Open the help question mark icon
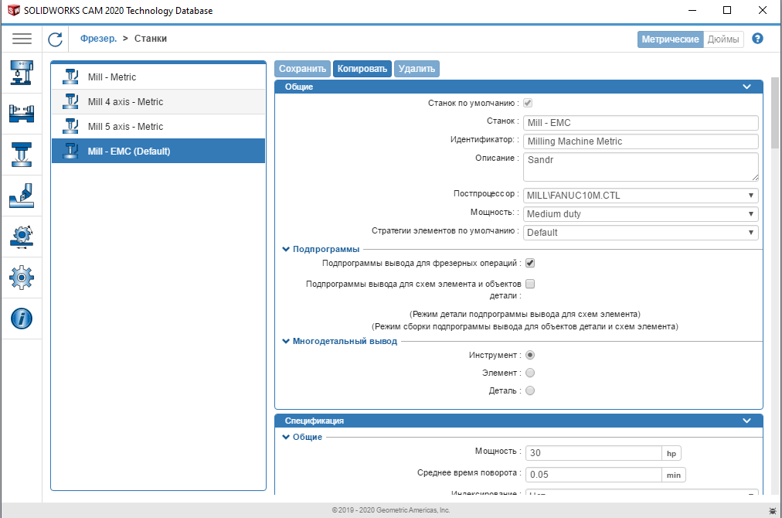Viewport: 782px width, 518px height. tap(757, 39)
